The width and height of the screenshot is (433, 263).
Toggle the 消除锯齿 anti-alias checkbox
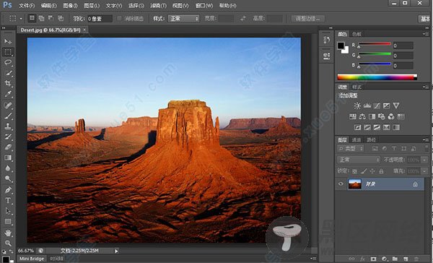pos(120,19)
